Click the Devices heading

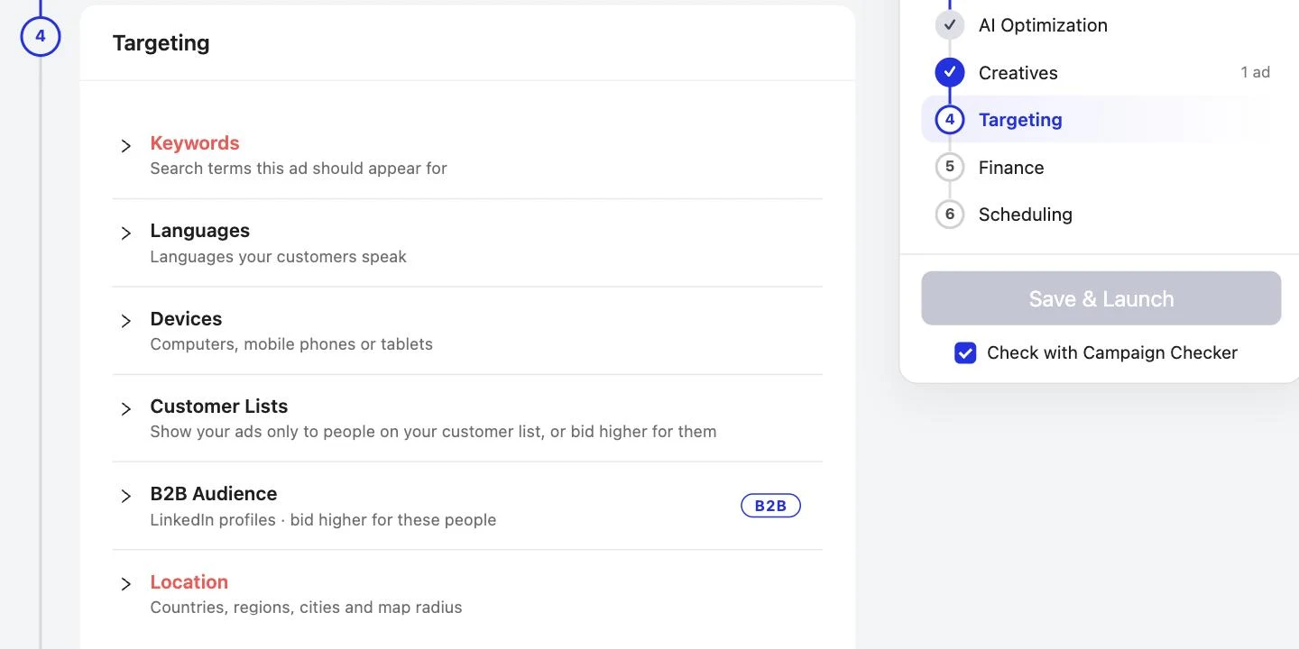(186, 319)
